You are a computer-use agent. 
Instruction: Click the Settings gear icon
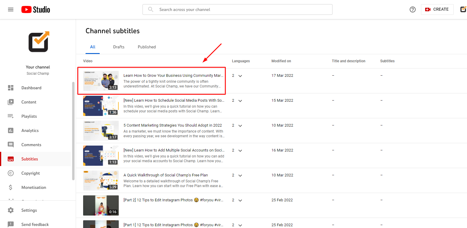pyautogui.click(x=11, y=210)
